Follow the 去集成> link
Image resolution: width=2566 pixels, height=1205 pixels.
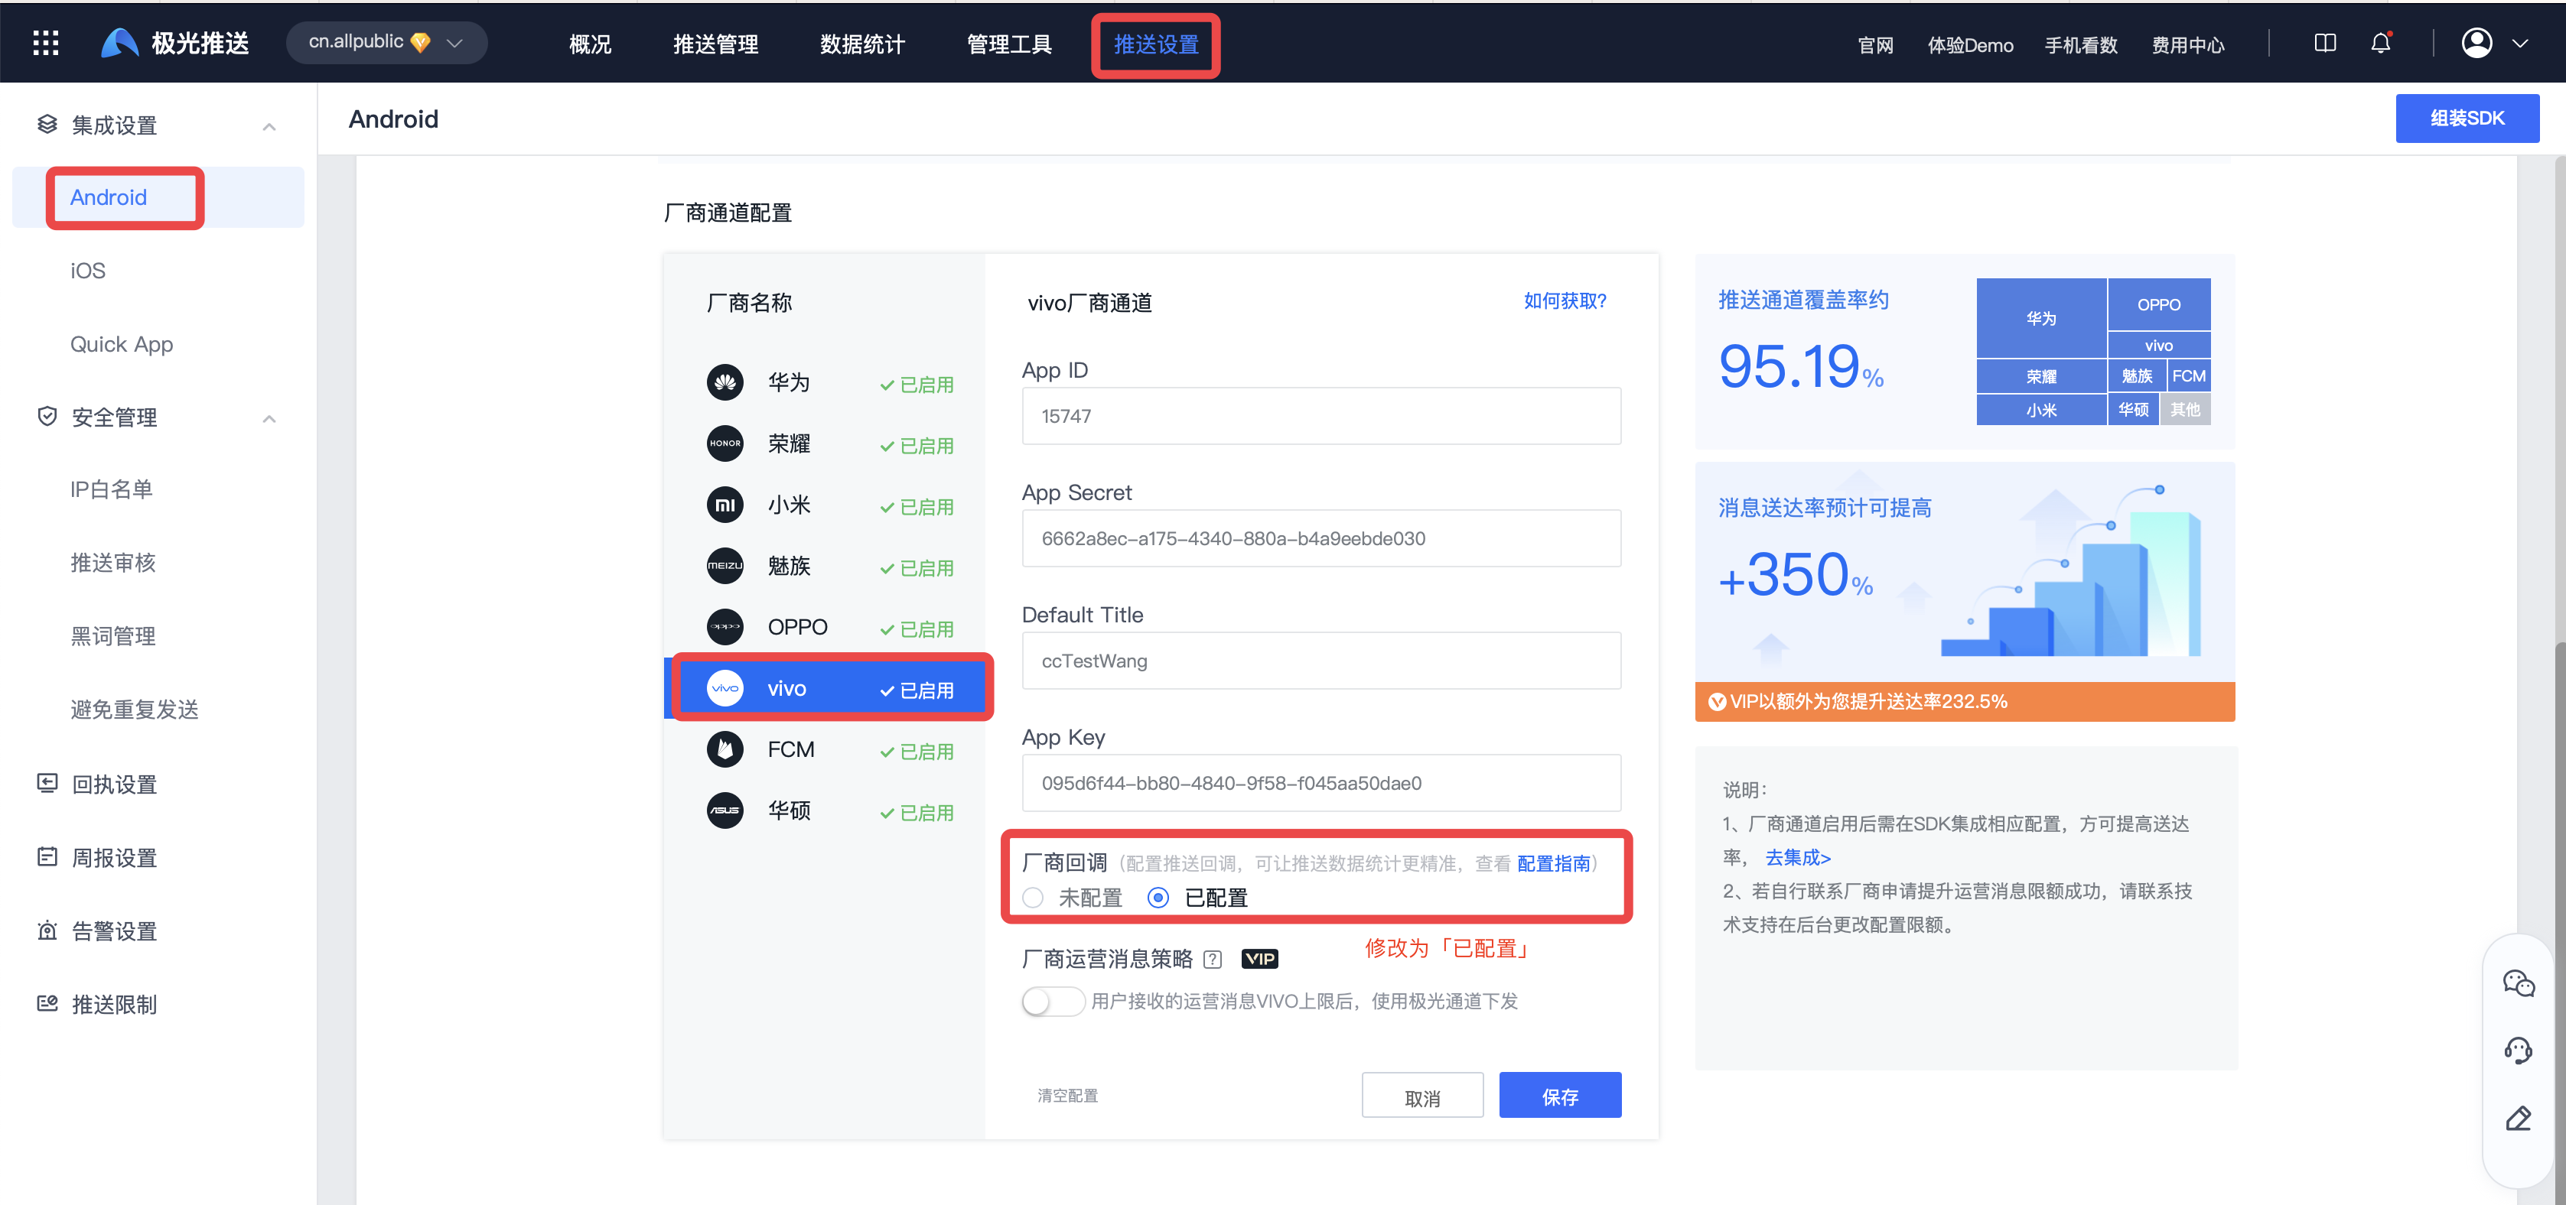coord(1798,856)
